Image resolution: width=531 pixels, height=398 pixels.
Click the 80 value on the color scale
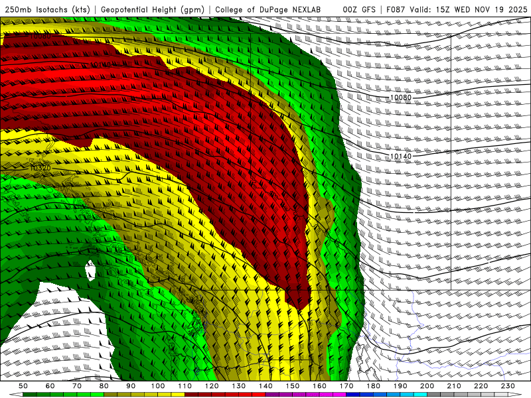click(x=104, y=386)
